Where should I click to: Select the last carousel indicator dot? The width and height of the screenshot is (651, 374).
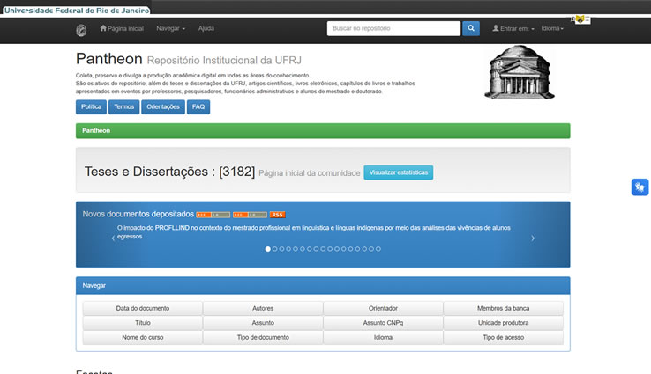[378, 249]
